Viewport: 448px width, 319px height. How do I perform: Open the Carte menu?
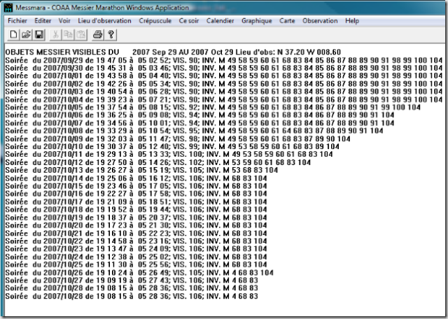[287, 21]
